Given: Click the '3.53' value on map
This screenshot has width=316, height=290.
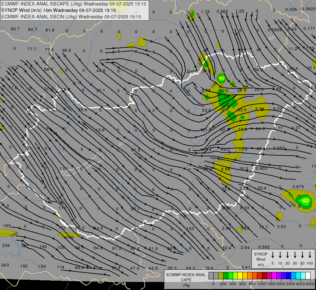Looking at the screenshot, I should pos(281,227).
